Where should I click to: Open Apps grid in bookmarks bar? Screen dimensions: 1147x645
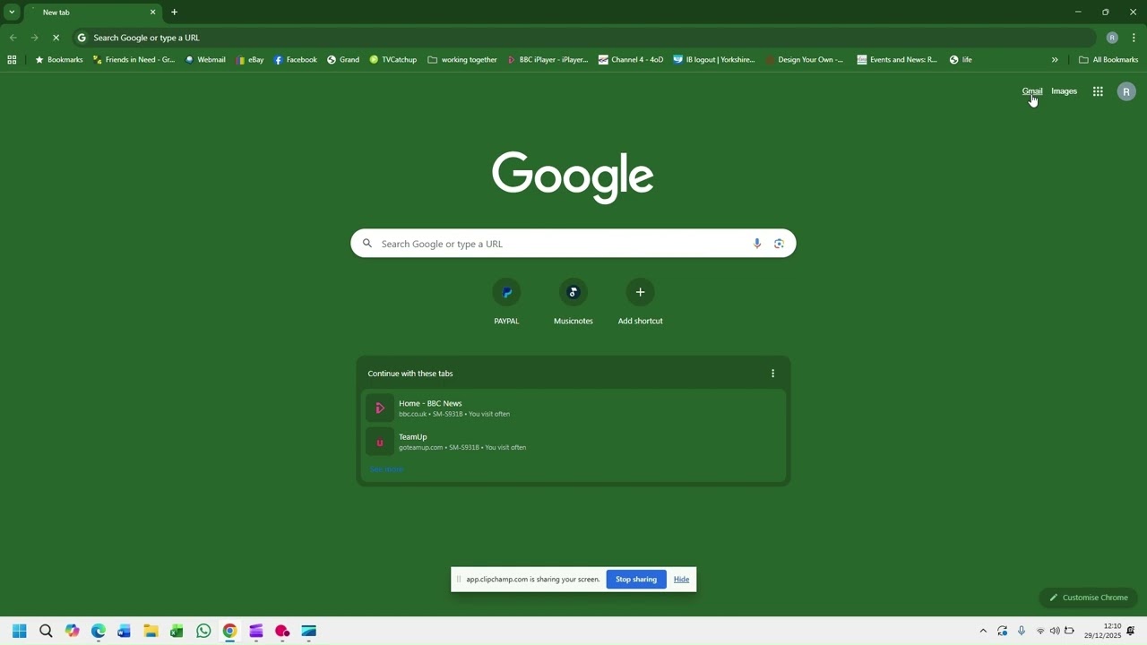12,60
